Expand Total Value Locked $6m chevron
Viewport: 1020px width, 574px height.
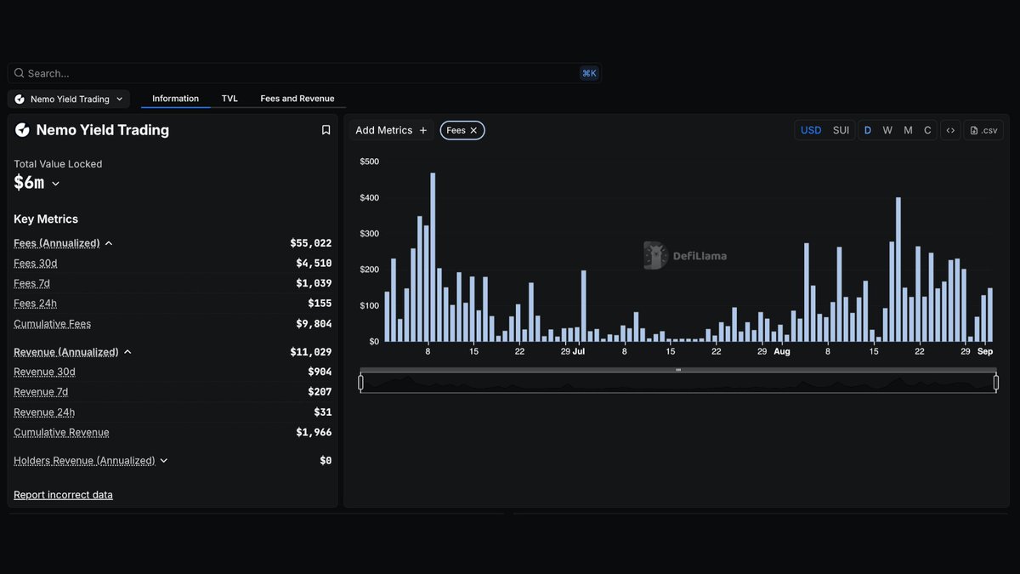56,184
